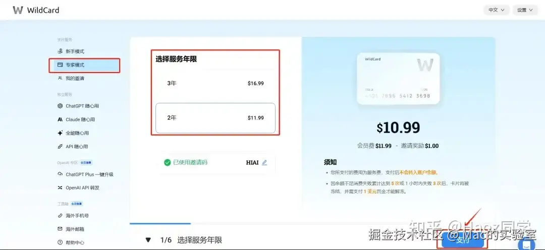Image resolution: width=545 pixels, height=250 pixels.
Task: Choose the 2年 $11.99 plan
Action: (215, 118)
